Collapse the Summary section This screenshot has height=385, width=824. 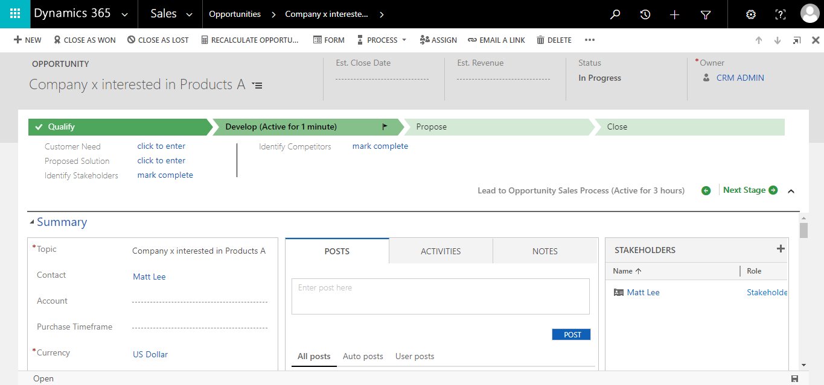(32, 222)
